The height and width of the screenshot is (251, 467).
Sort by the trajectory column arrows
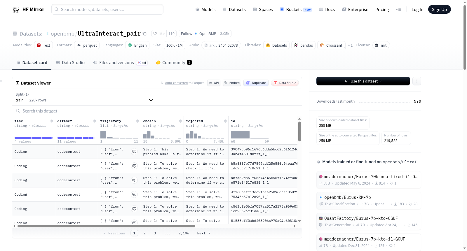pyautogui.click(x=137, y=121)
